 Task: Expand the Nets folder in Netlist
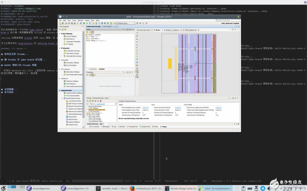click(87, 37)
